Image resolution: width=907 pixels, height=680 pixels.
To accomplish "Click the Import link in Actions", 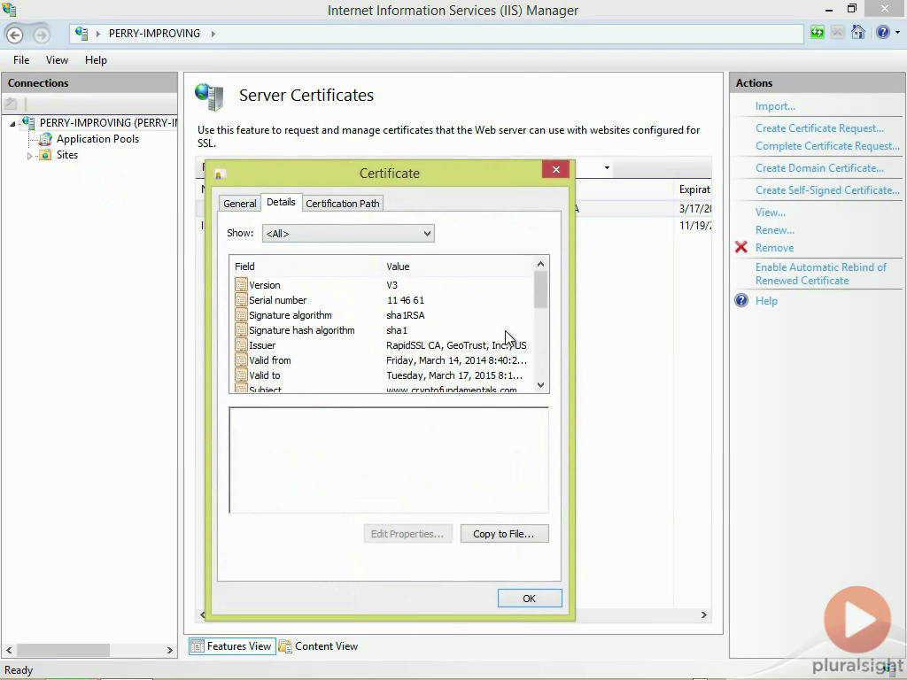I will [x=775, y=106].
